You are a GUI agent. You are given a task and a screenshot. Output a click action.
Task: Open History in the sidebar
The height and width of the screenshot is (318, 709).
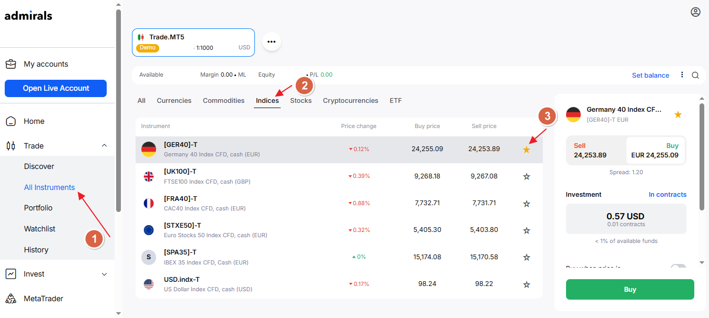tap(36, 250)
